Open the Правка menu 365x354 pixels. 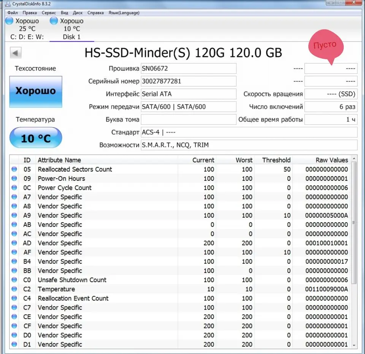click(x=30, y=13)
